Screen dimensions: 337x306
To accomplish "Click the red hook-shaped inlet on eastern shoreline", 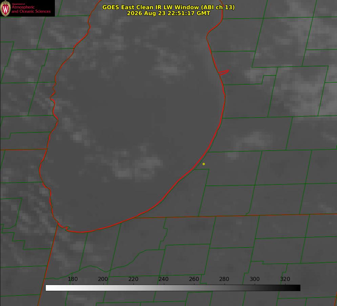I will pos(224,72).
